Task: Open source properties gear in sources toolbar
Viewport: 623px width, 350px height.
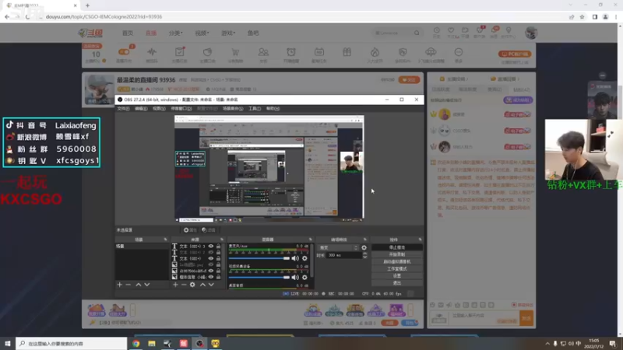Action: pyautogui.click(x=192, y=285)
